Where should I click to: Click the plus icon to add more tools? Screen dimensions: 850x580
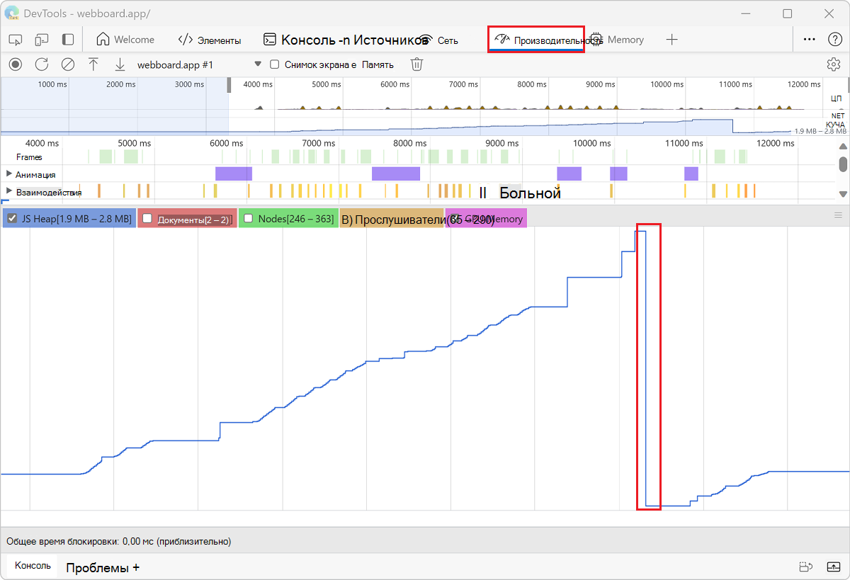[x=672, y=40]
